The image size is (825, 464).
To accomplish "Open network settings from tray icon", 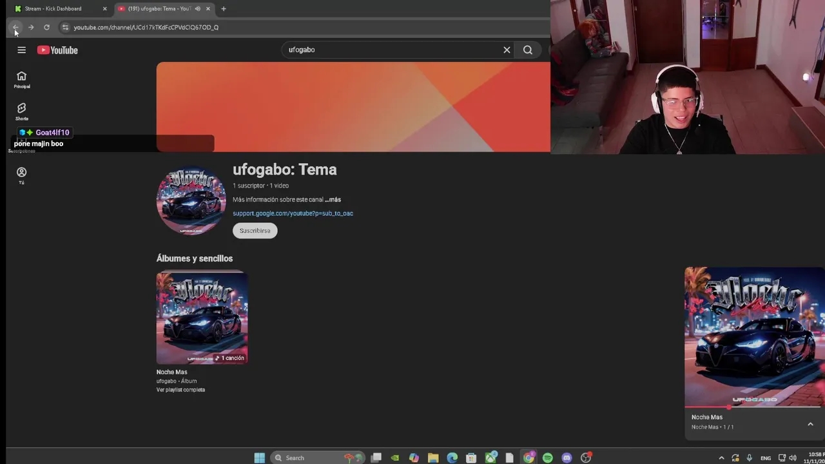I will (x=782, y=458).
